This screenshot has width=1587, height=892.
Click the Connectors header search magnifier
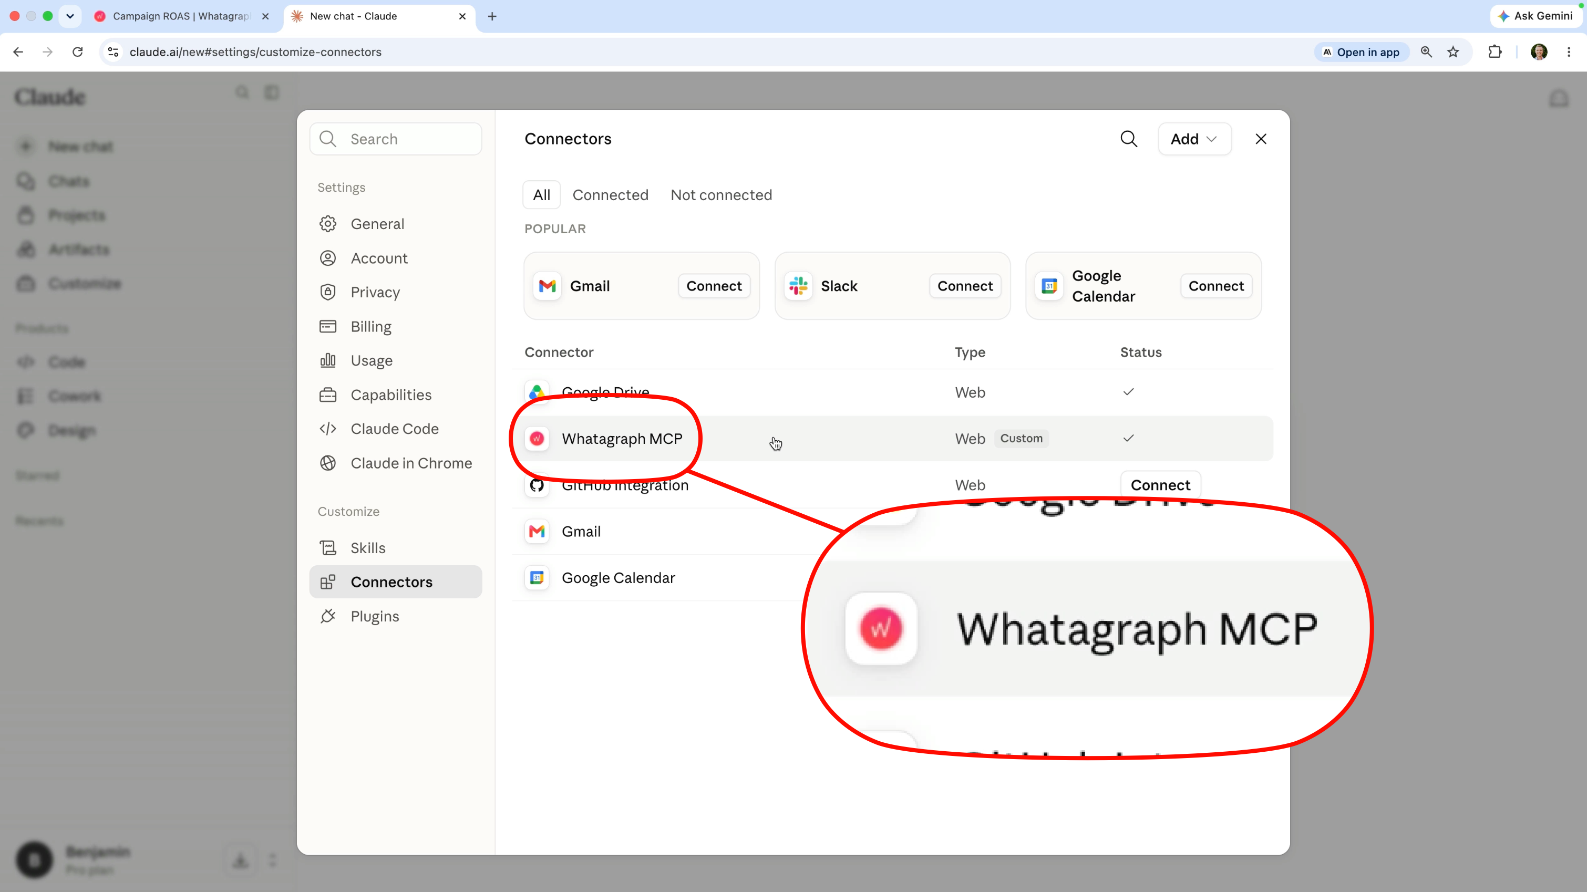[x=1129, y=139]
